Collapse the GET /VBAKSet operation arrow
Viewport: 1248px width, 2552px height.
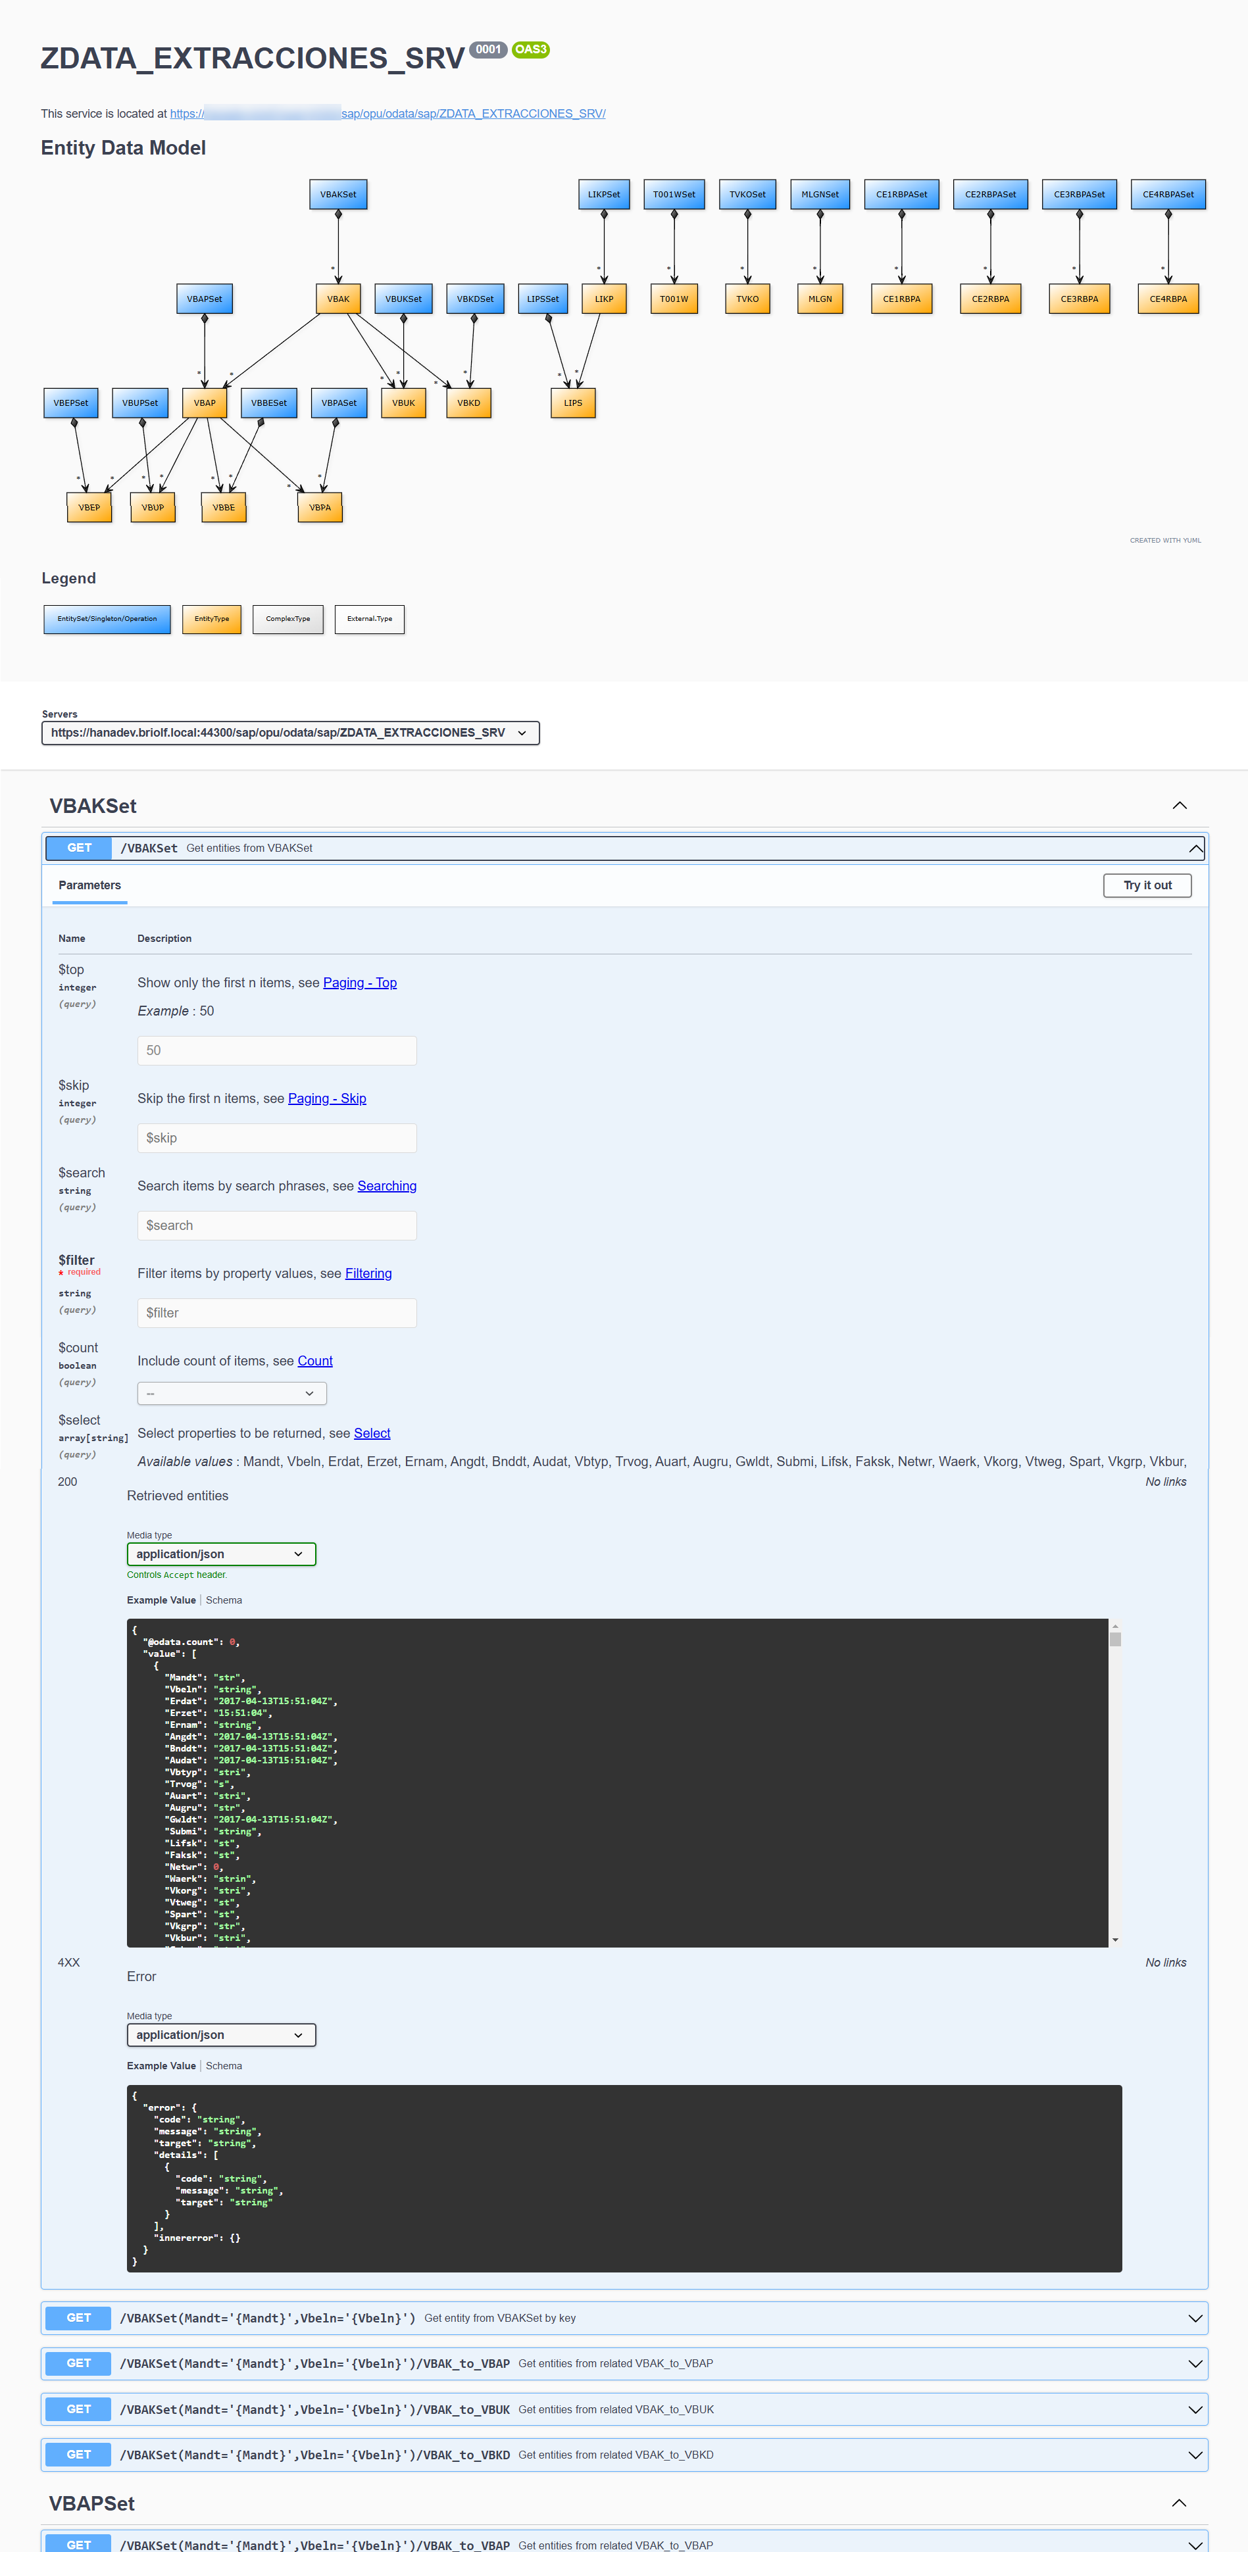(1195, 848)
